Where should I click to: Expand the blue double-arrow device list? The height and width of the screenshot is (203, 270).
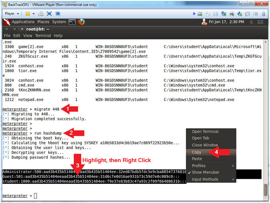click(x=194, y=14)
